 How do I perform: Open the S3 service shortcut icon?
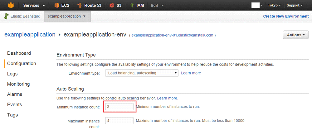(112, 5)
